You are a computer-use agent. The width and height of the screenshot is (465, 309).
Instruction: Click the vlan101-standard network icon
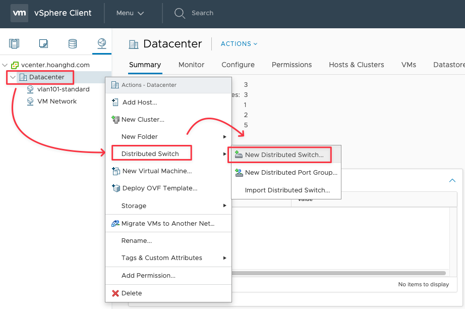click(30, 89)
